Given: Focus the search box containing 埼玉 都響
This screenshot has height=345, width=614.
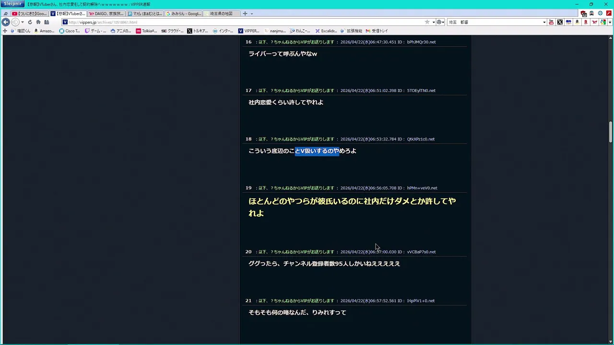Looking at the screenshot, I should 494,22.
